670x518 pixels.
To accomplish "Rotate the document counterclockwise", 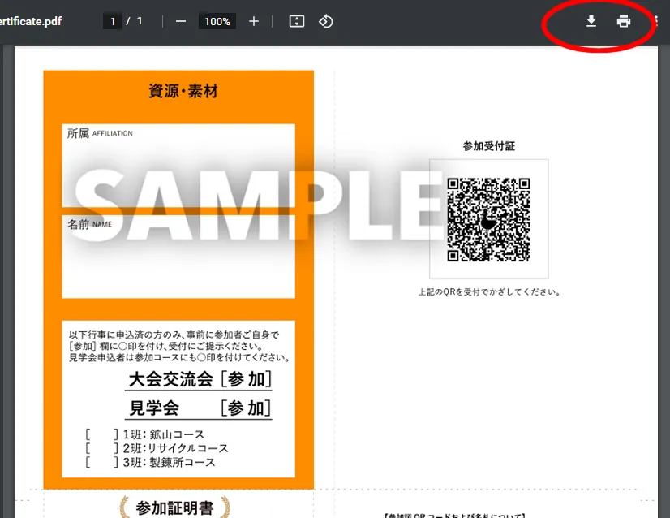I will click(325, 22).
